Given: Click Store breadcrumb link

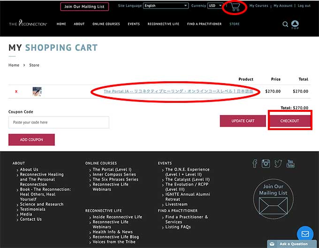Looking at the screenshot, I should pyautogui.click(x=34, y=65).
